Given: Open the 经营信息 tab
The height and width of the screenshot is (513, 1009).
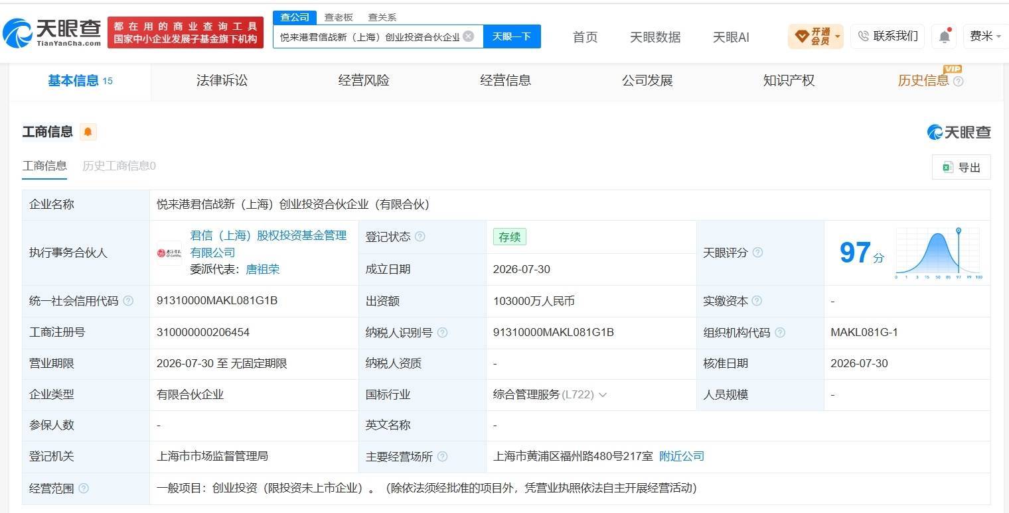Looking at the screenshot, I should pos(505,81).
